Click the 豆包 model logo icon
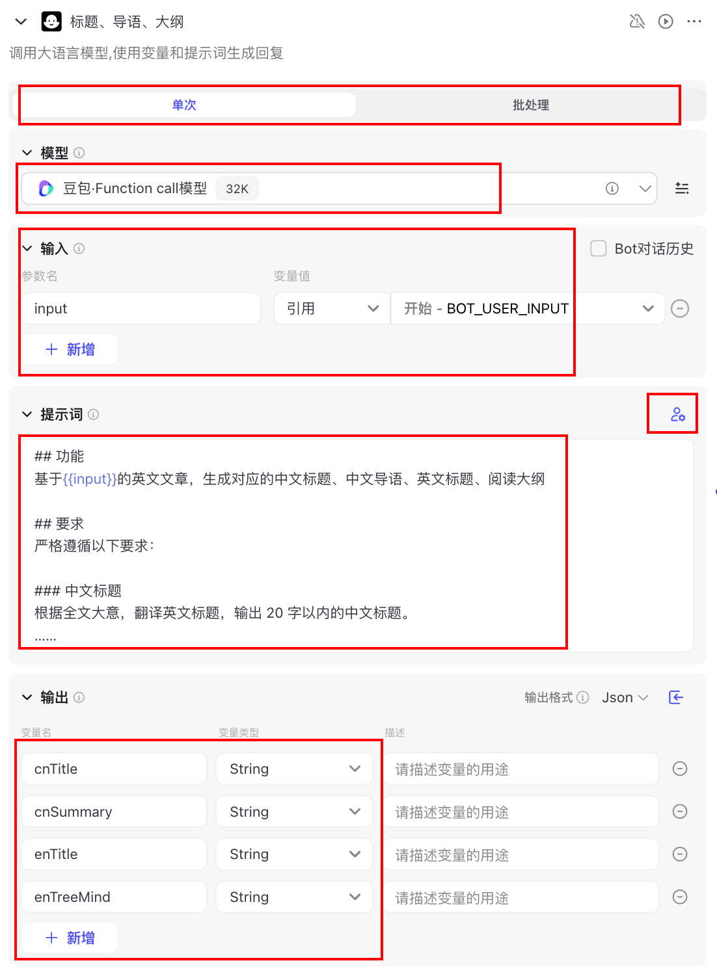 tap(46, 189)
